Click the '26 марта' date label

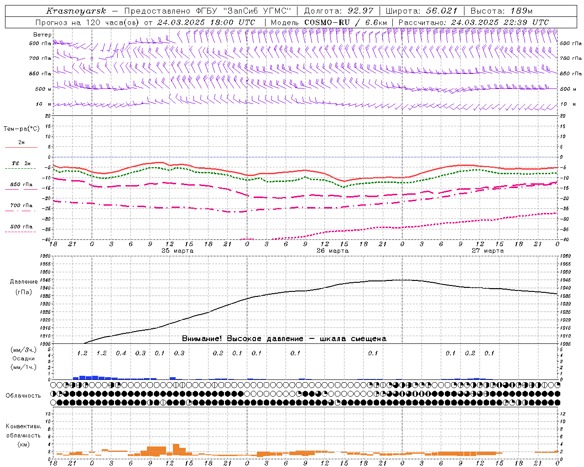pyautogui.click(x=333, y=251)
